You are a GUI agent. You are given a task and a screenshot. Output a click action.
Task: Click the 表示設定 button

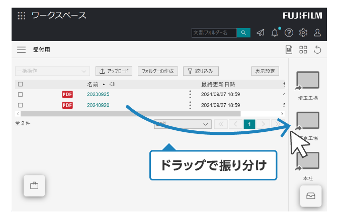pos(265,71)
